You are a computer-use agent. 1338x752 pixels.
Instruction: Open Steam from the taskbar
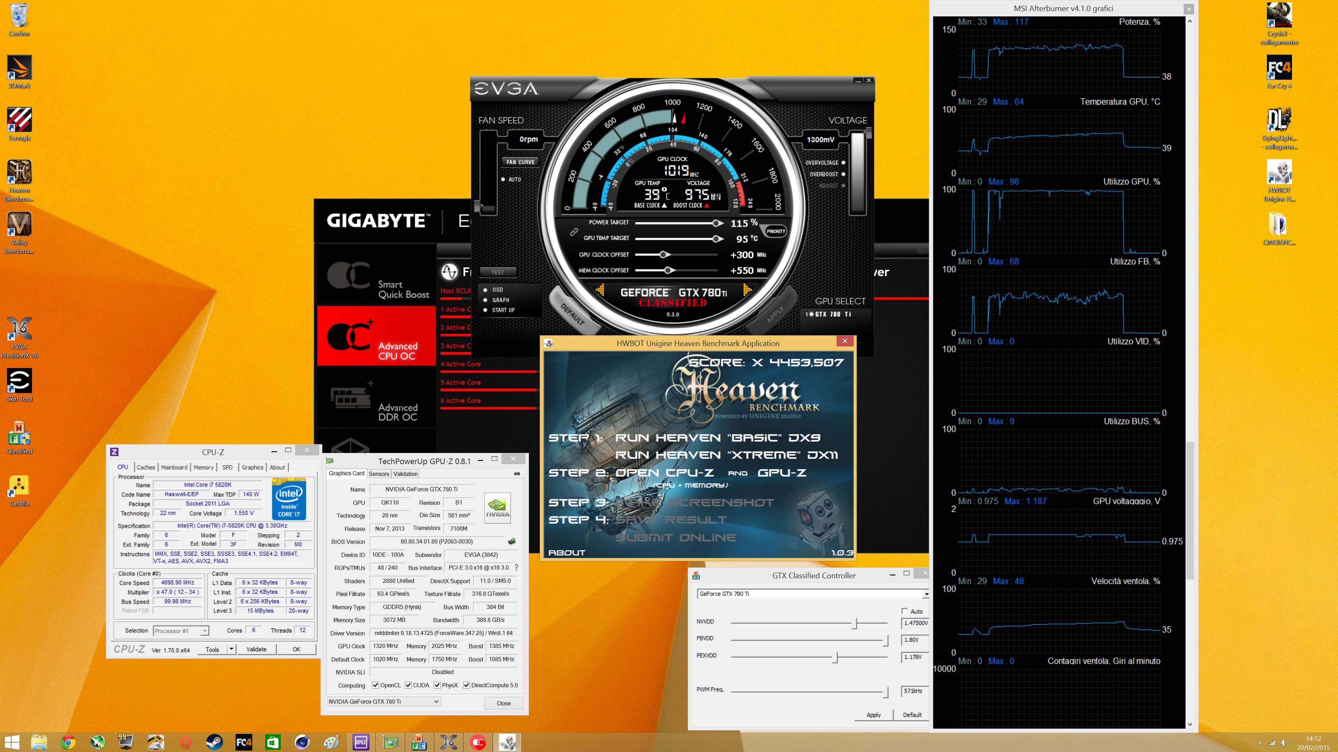[x=214, y=742]
